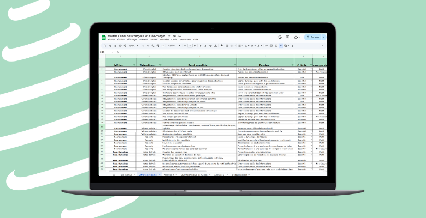Open the Affichage menu
Viewport: 426px width, 218px height.
[x=131, y=40]
